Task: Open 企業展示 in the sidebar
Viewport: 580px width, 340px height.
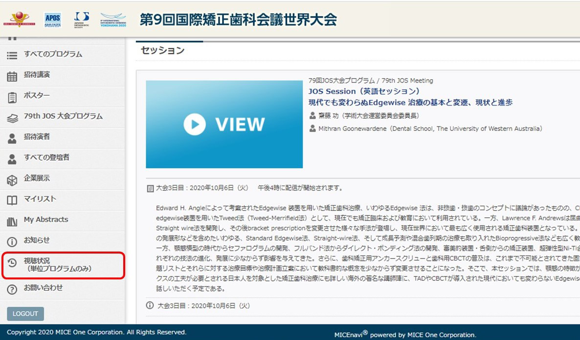Action: point(62,179)
